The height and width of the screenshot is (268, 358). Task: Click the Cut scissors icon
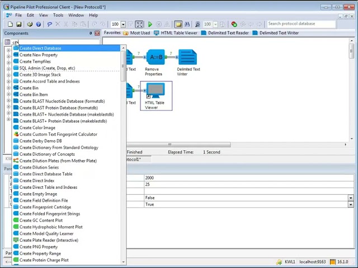(66, 24)
